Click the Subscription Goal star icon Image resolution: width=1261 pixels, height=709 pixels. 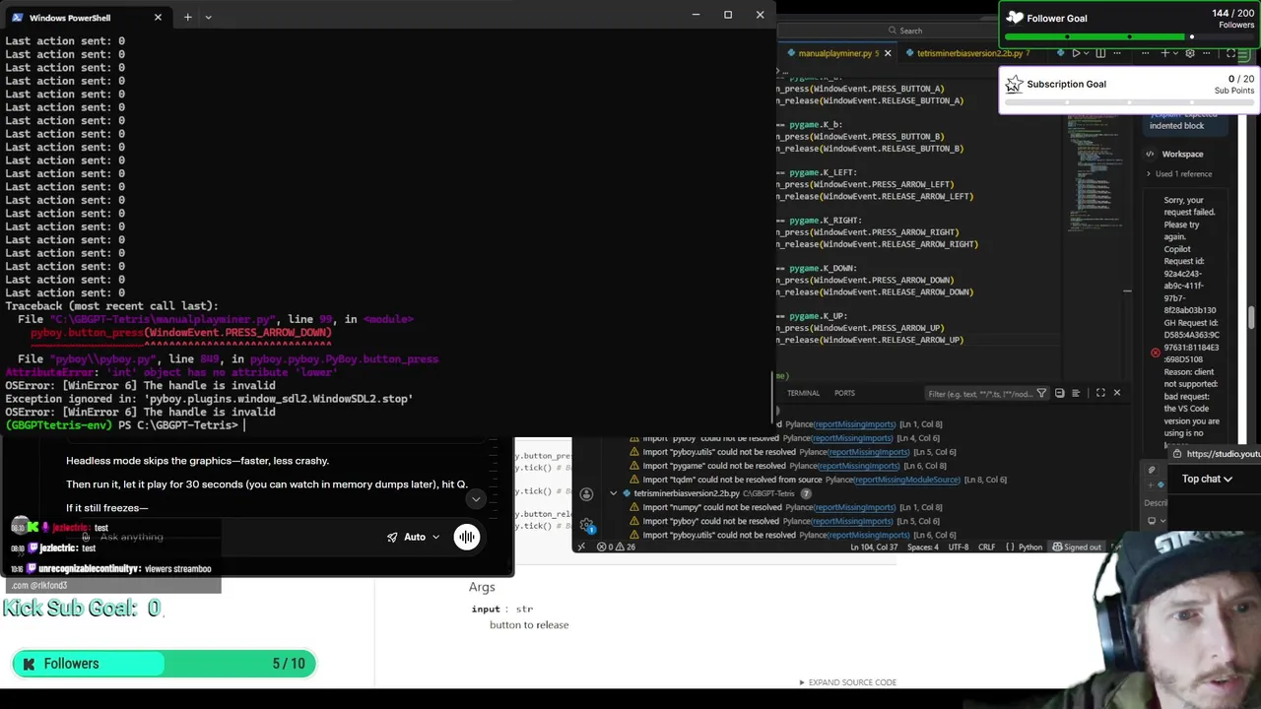coord(1013,84)
